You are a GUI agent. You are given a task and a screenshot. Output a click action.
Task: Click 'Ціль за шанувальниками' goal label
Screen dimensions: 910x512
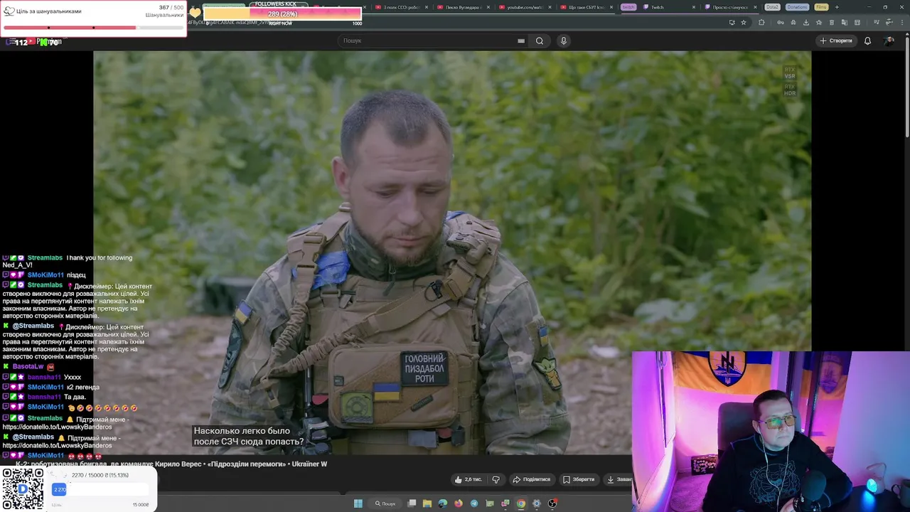(x=49, y=11)
